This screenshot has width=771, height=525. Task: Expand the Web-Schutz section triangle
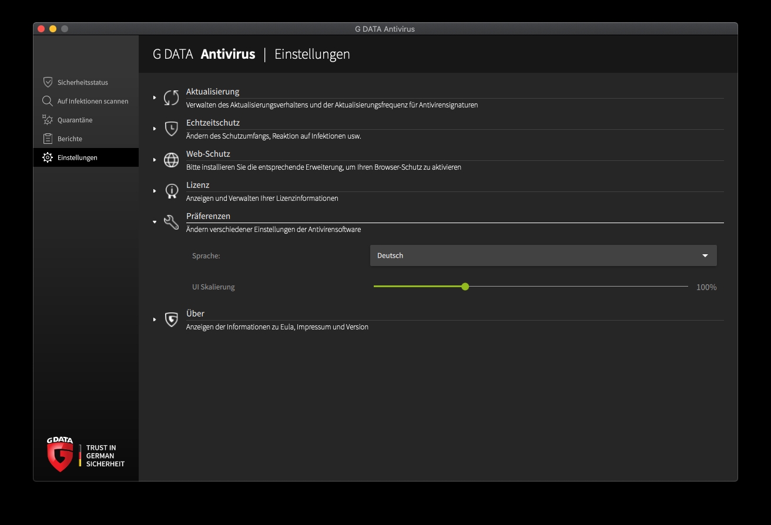pos(155,160)
